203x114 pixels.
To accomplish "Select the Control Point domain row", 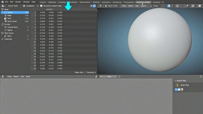I will click(15, 27).
